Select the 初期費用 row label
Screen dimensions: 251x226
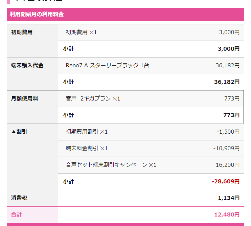click(22, 32)
